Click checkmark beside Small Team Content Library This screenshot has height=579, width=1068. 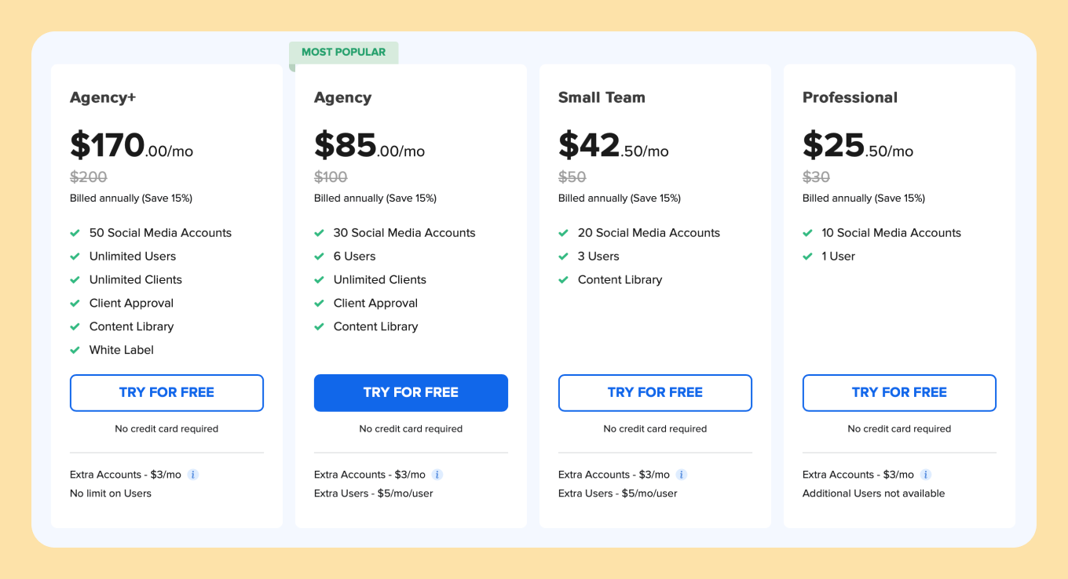564,280
